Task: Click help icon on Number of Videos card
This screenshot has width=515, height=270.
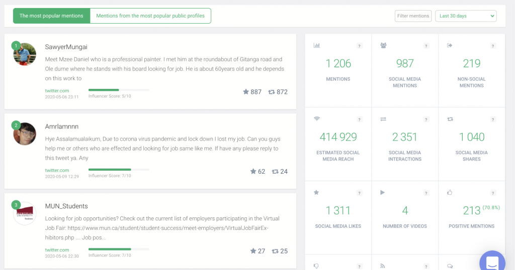Action: 426,193
